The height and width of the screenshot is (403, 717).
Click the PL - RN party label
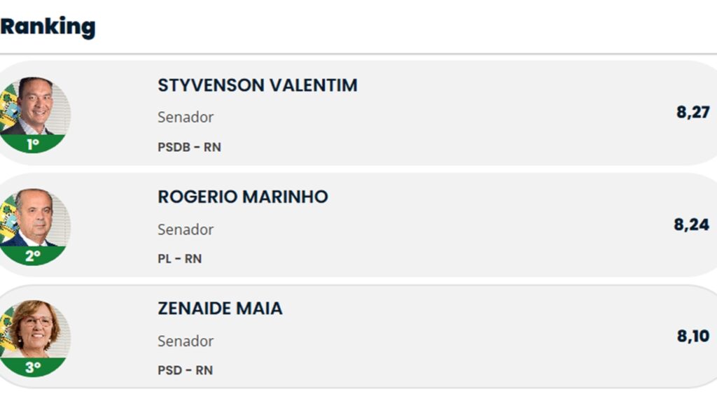coord(180,259)
